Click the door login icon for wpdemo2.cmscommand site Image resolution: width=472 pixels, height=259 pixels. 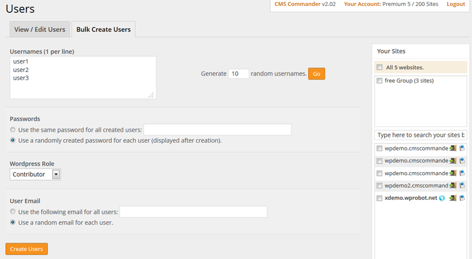coord(453,185)
